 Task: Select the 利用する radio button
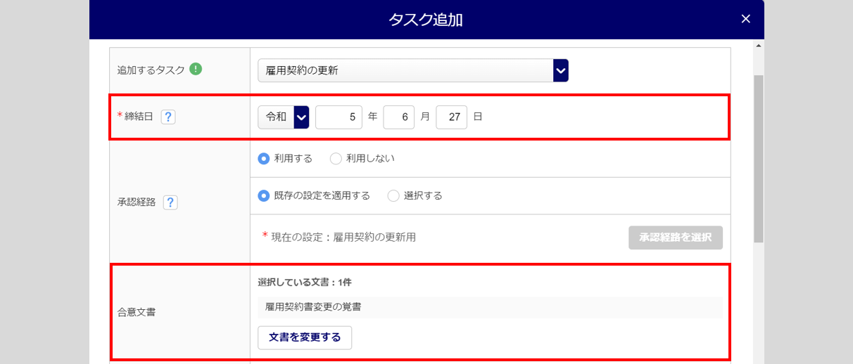[264, 159]
